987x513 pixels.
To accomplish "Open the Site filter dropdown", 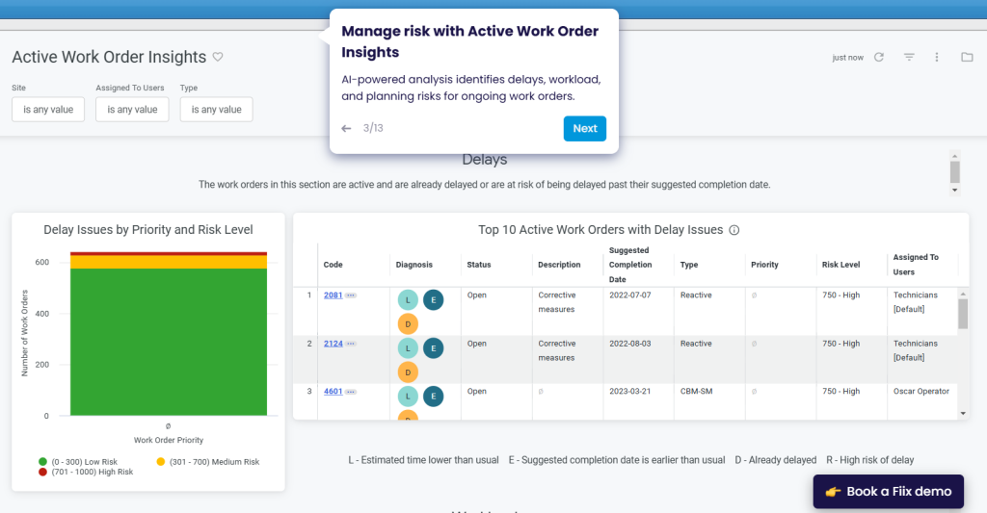I will 48,110.
